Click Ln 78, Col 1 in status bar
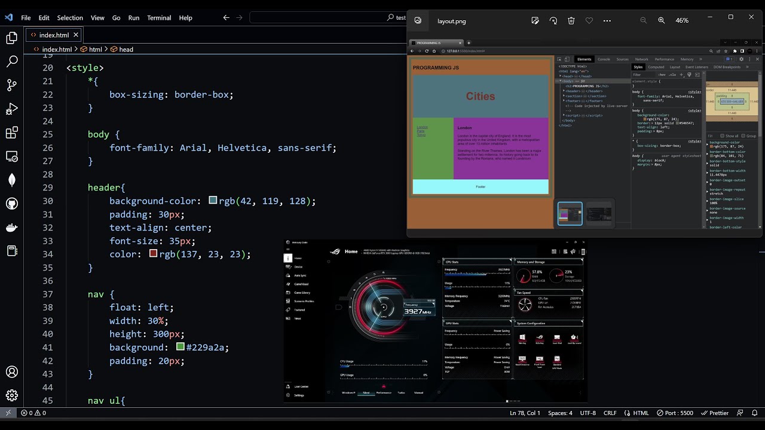The width and height of the screenshot is (765, 430). [x=525, y=413]
